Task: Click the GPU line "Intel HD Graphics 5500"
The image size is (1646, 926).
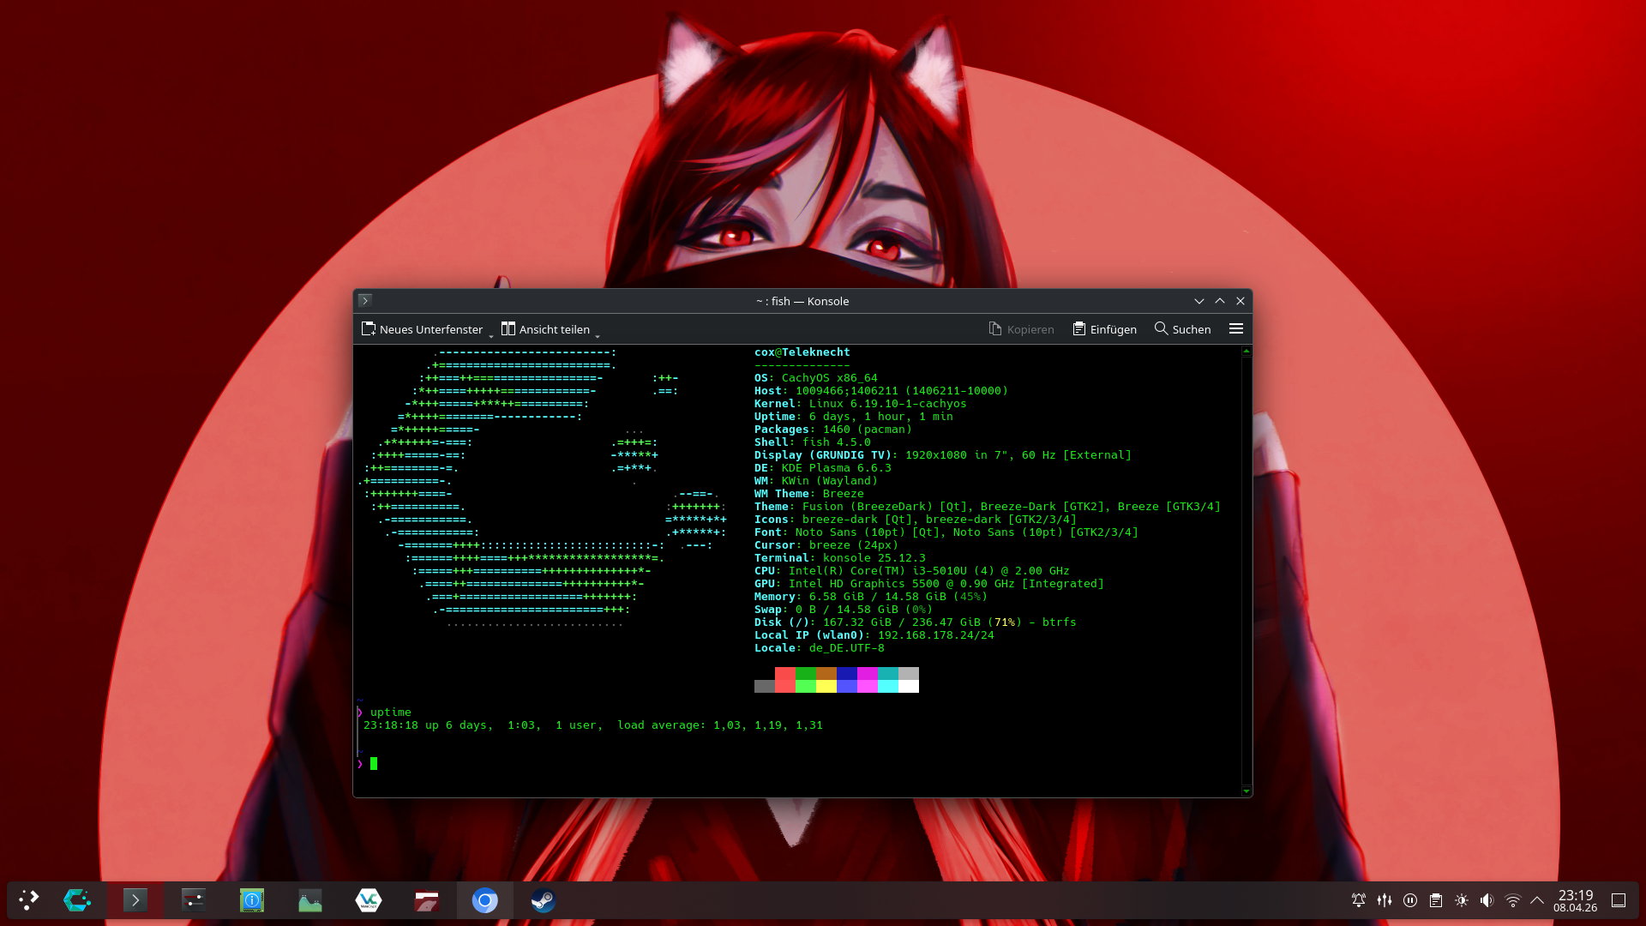Action: (x=864, y=584)
